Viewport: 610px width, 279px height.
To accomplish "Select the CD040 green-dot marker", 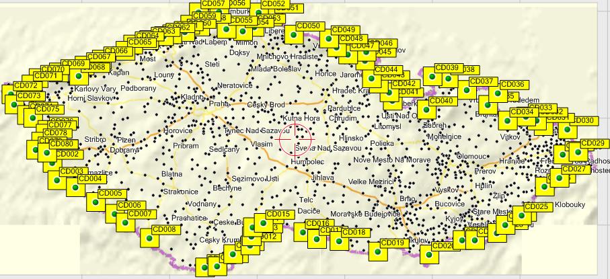I will click(426, 110).
